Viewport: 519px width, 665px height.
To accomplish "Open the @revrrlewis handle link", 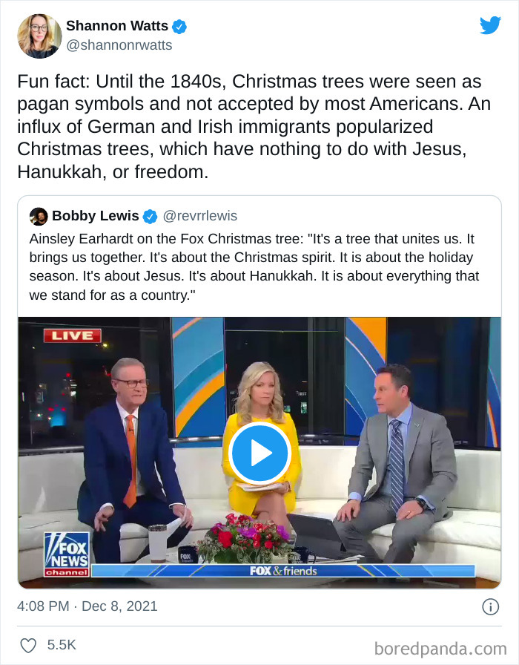I will tap(200, 216).
